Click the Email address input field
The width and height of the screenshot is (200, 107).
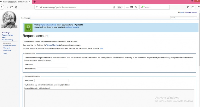click(x=52, y=69)
